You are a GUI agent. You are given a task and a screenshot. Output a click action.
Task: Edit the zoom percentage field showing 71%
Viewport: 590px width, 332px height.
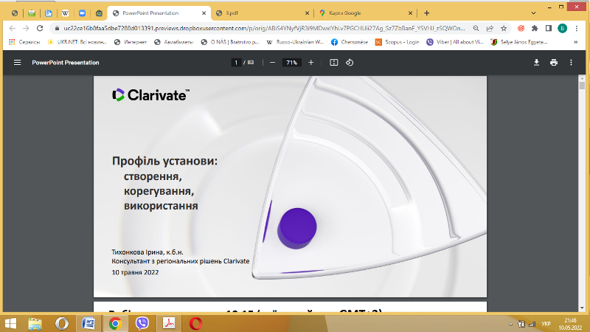[292, 63]
